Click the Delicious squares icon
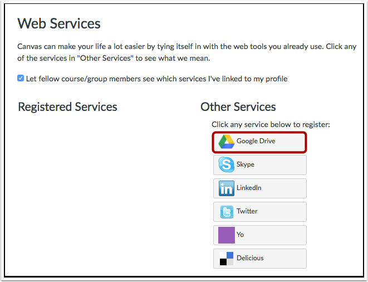Image resolution: width=368 pixels, height=282 pixels. (227, 259)
